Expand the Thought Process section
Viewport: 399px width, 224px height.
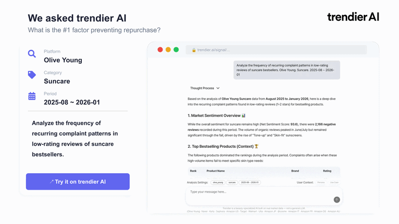coord(204,88)
